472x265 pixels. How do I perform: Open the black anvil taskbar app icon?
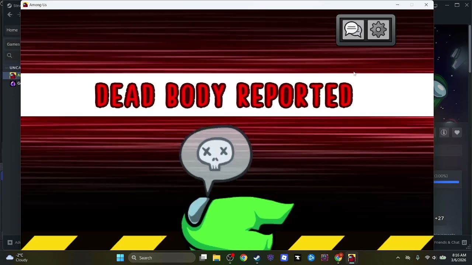tap(298, 258)
